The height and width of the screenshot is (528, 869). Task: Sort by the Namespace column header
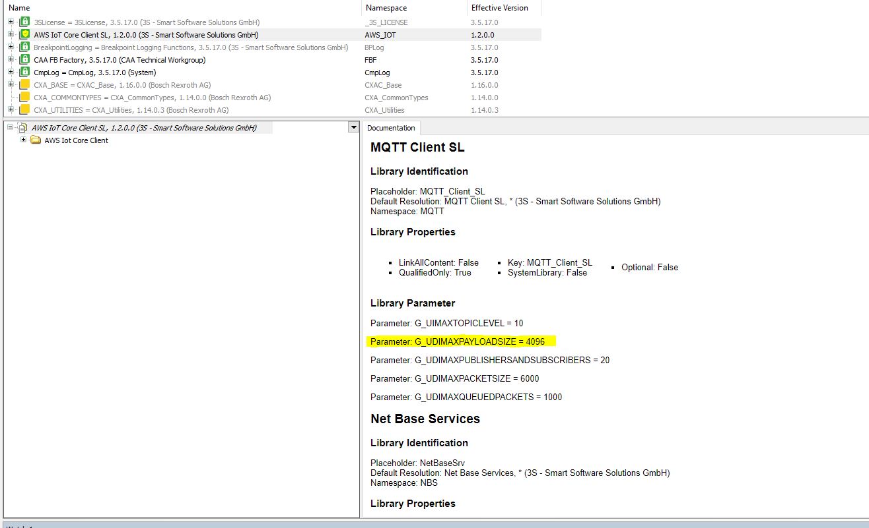[x=386, y=8]
